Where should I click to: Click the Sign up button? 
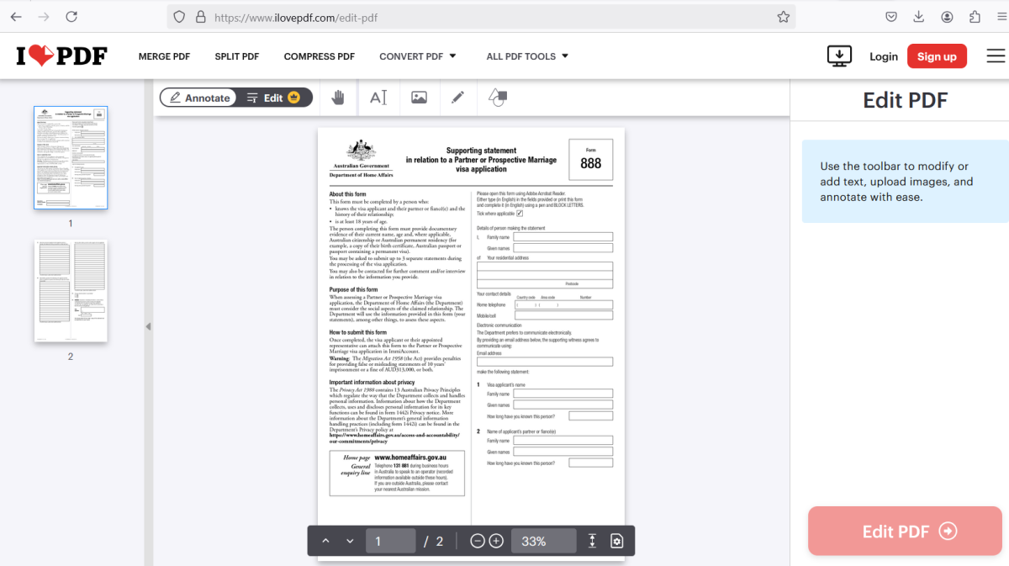(x=937, y=56)
